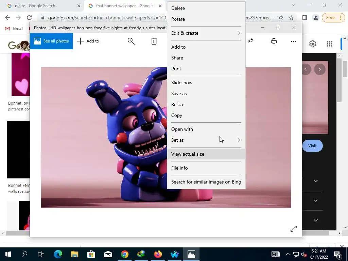The image size is (348, 261).
Task: Open the Windows Start menu
Action: click(x=8, y=254)
